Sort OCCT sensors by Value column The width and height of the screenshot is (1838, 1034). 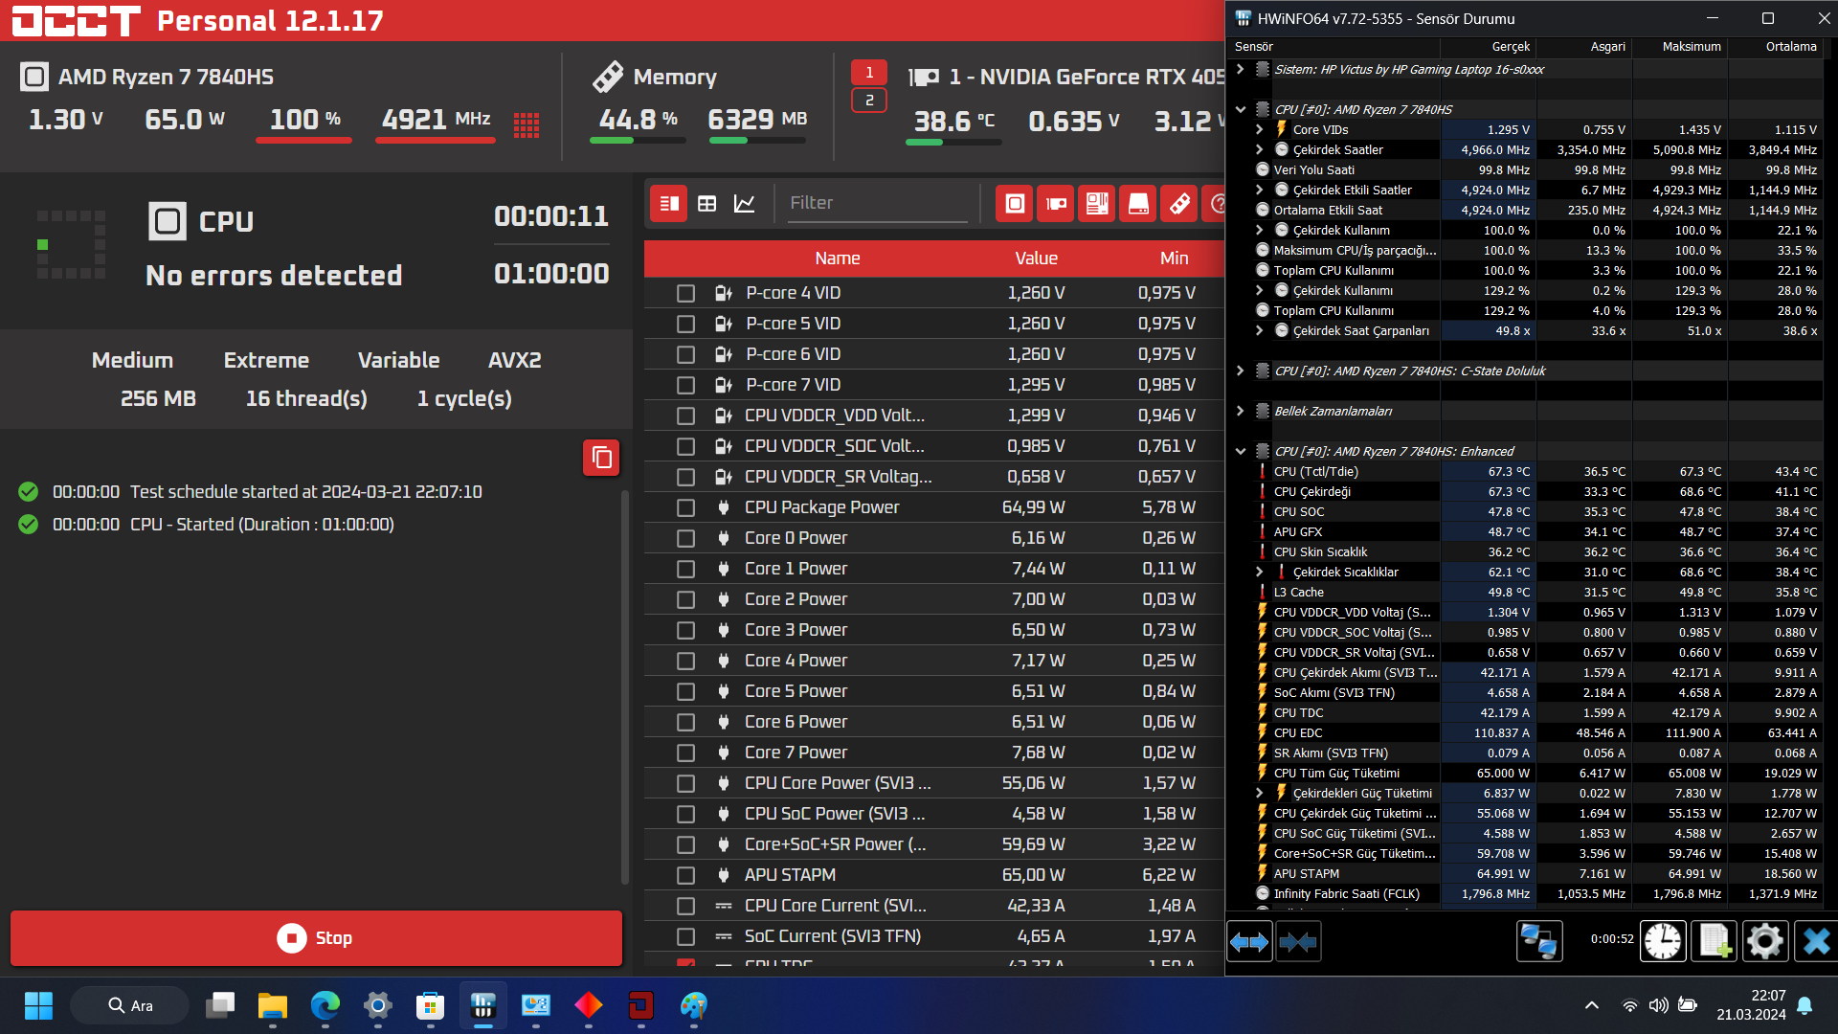tap(1036, 258)
